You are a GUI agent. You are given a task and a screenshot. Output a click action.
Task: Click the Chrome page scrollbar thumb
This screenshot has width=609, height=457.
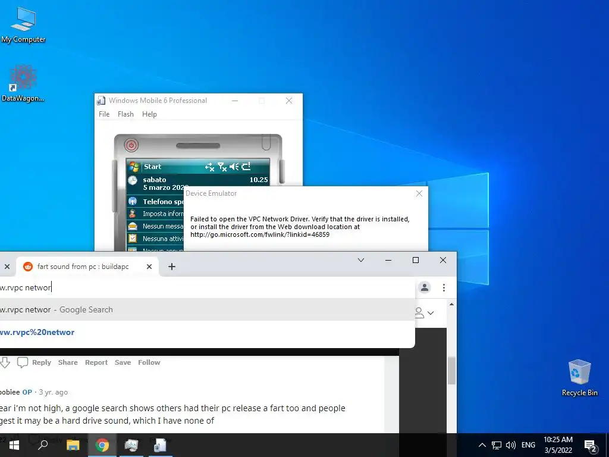[451, 371]
